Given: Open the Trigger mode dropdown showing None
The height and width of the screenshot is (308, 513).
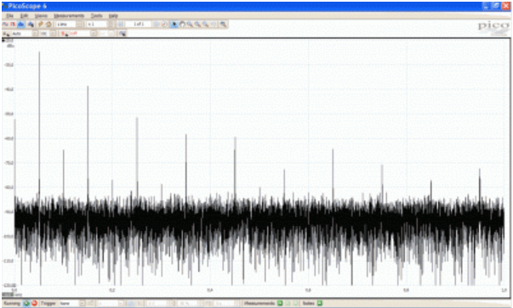Looking at the screenshot, I should 72,304.
